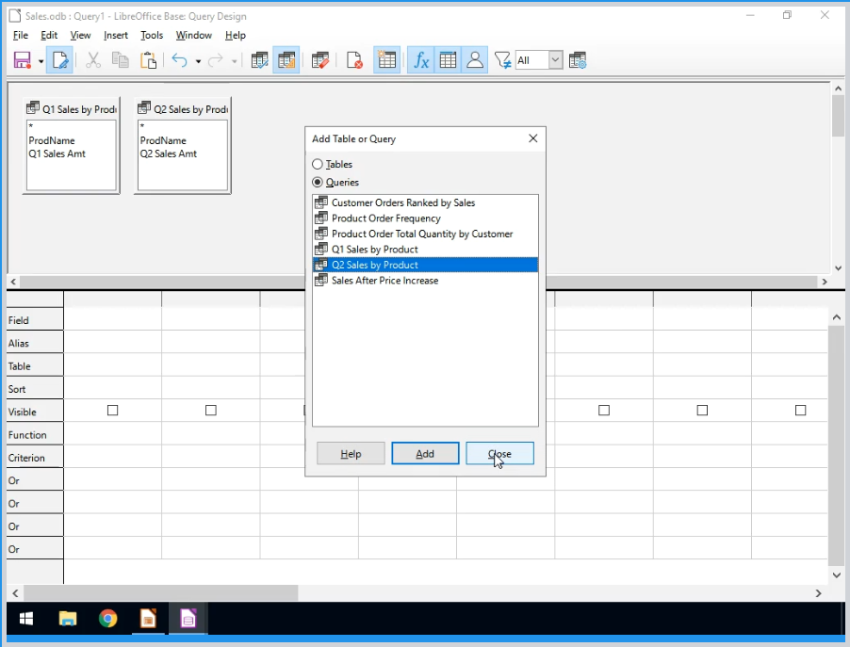Click the Cut scissors icon

[93, 60]
